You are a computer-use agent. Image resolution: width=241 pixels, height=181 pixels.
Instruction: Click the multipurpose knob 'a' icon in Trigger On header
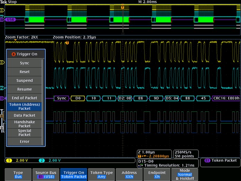pyautogui.click(x=14, y=54)
